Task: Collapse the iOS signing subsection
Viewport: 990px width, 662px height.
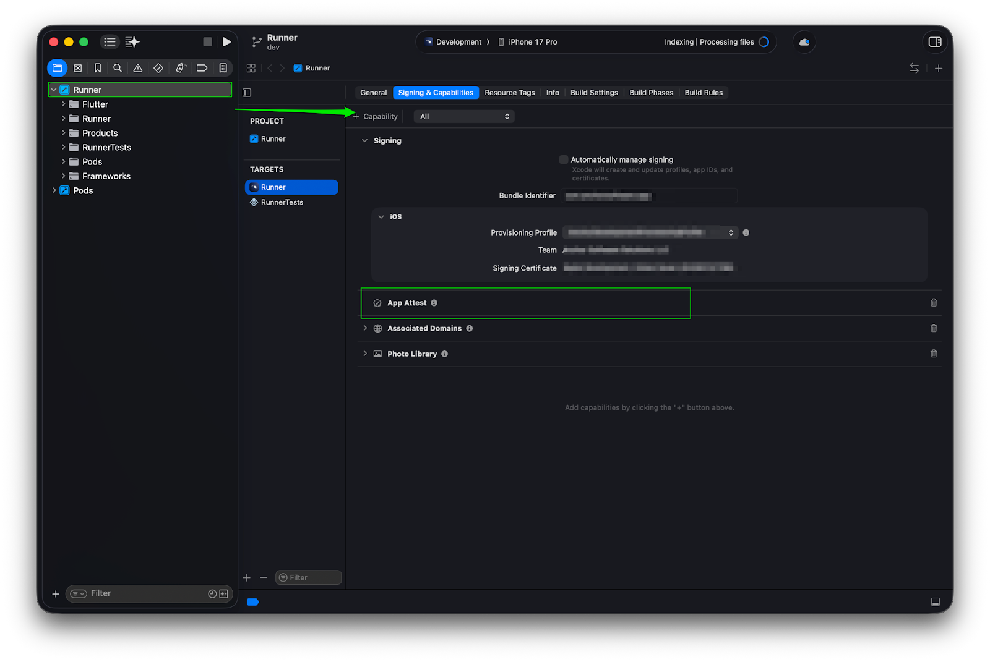Action: pos(381,217)
